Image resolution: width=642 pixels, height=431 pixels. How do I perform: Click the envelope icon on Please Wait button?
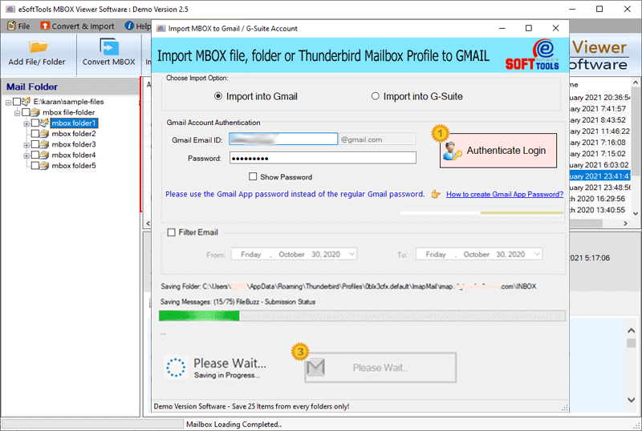click(315, 367)
